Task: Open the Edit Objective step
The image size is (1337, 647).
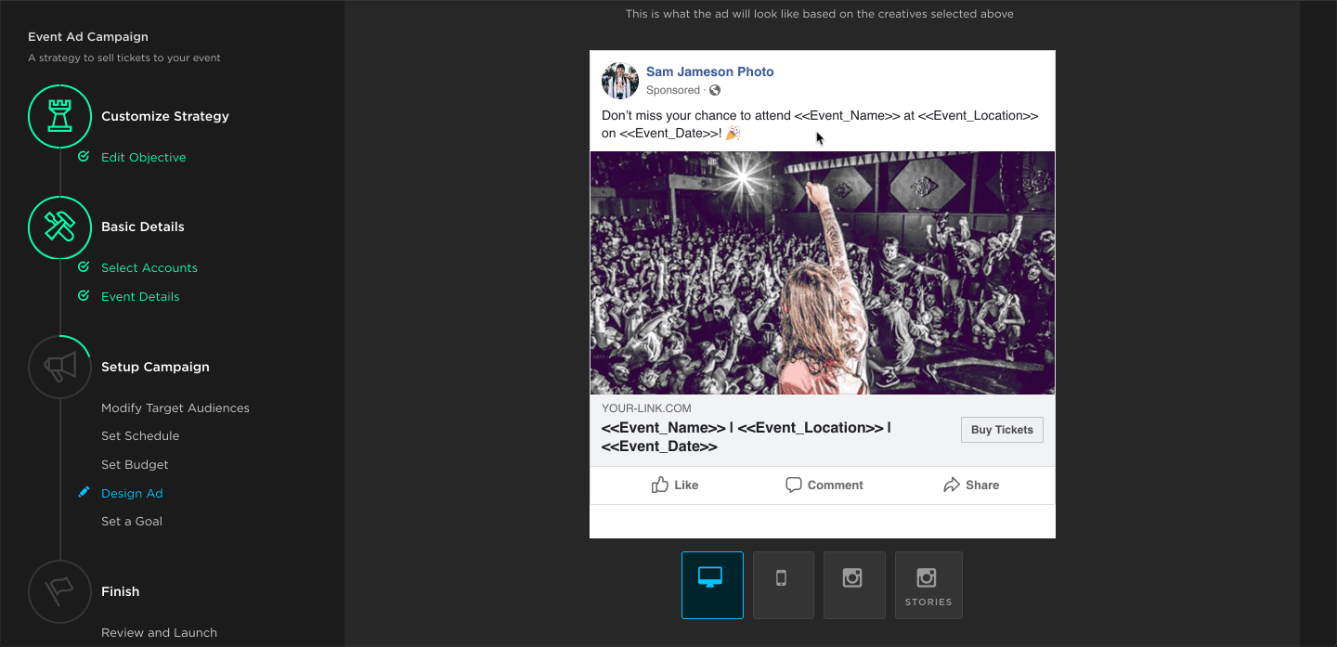Action: click(x=144, y=157)
